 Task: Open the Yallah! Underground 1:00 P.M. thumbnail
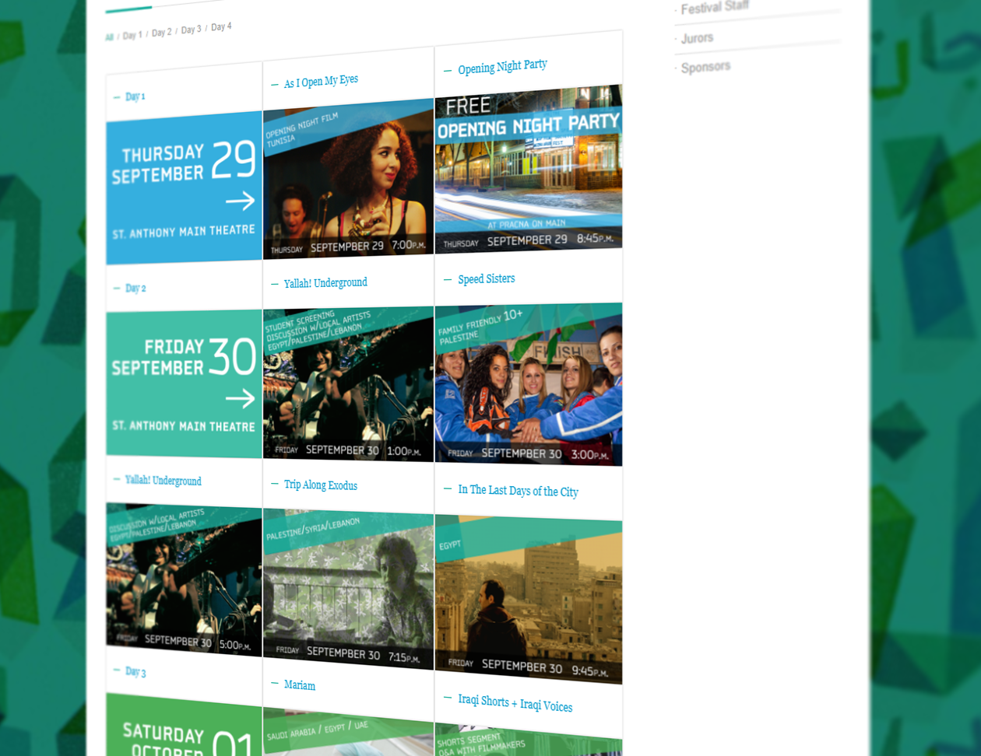tap(348, 383)
